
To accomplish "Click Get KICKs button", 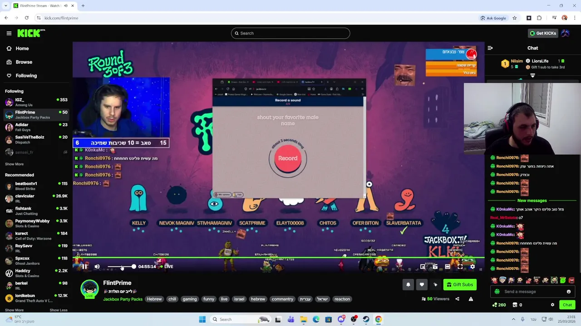I will pyautogui.click(x=542, y=33).
